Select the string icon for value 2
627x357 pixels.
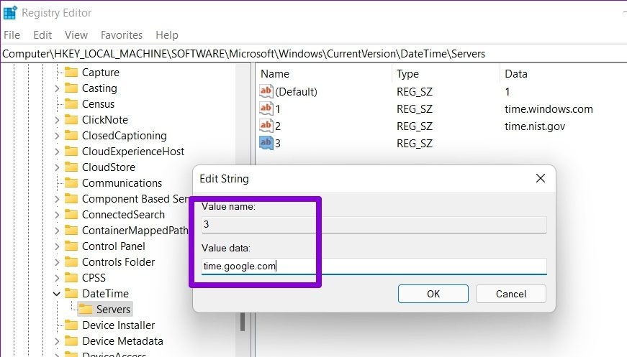pyautogui.click(x=266, y=126)
